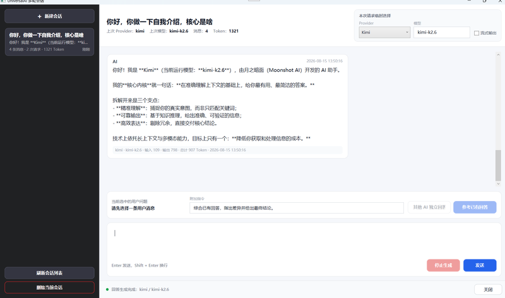Viewport: 505px width, 298px height.
Task: Click the Token: 1321 value in header
Action: click(x=226, y=31)
